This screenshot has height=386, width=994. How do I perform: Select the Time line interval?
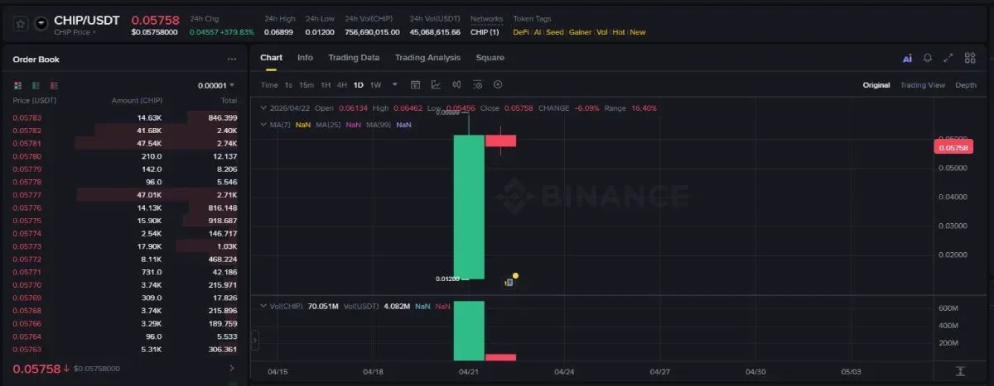click(269, 85)
